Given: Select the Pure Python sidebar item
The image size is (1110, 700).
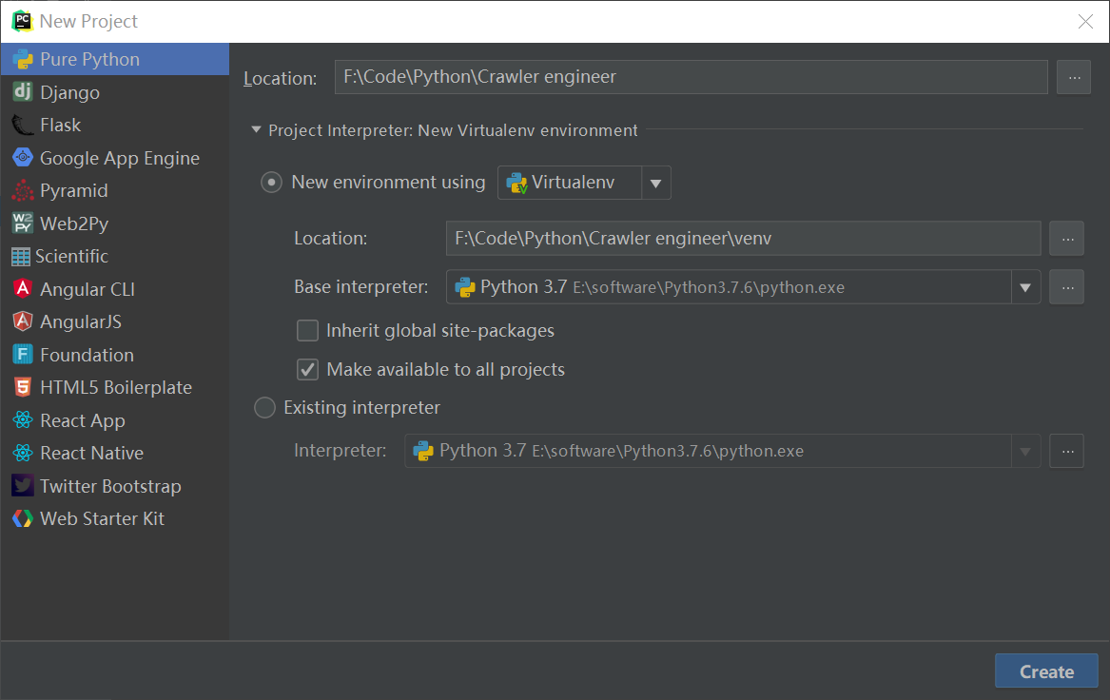Looking at the screenshot, I should point(23,58).
